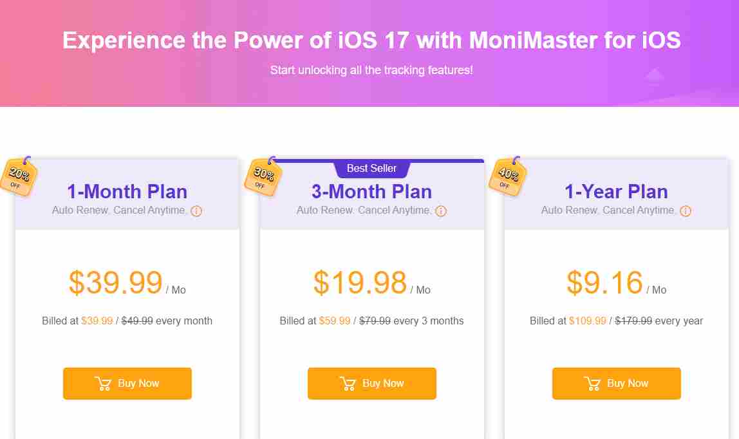
Task: Click the cart icon on 1-Year Buy Now
Action: pos(592,384)
